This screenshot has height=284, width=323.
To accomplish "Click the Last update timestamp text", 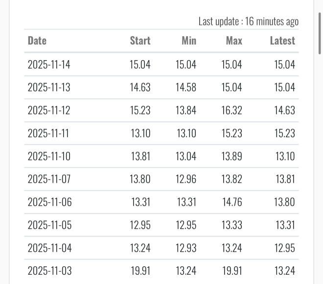I will pos(248,22).
